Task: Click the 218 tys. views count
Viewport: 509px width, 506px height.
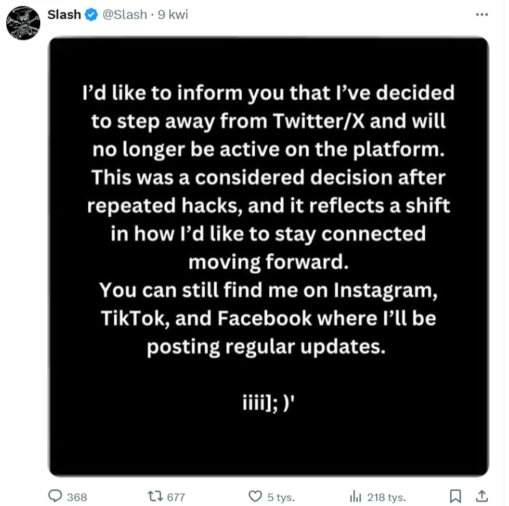Action: 386,497
